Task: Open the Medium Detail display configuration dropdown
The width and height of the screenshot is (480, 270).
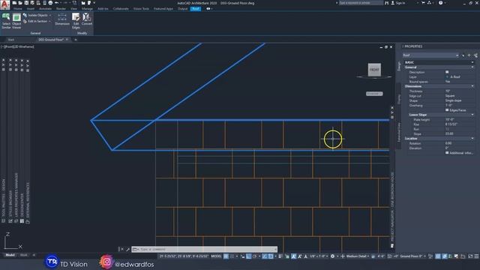Action: [x=358, y=256]
